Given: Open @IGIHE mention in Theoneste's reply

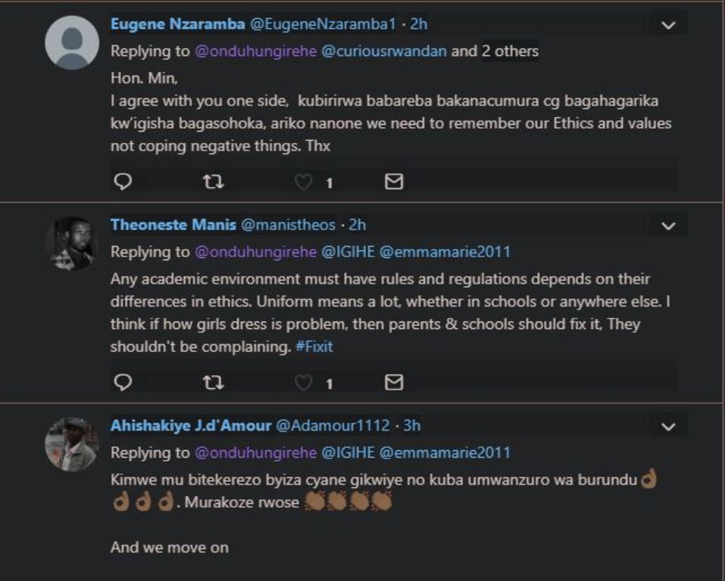Looking at the screenshot, I should pos(348,252).
